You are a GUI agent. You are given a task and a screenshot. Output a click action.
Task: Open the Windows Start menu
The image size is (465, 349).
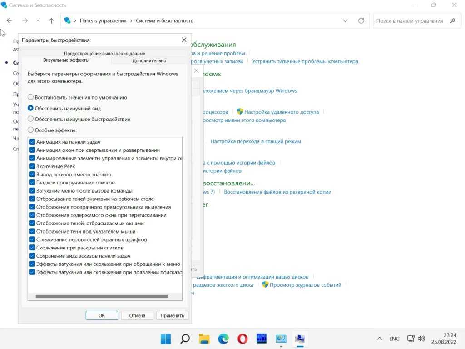point(166,339)
